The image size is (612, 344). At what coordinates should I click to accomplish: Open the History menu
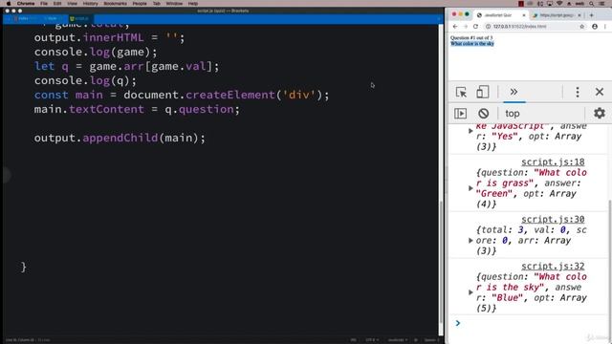click(x=90, y=4)
